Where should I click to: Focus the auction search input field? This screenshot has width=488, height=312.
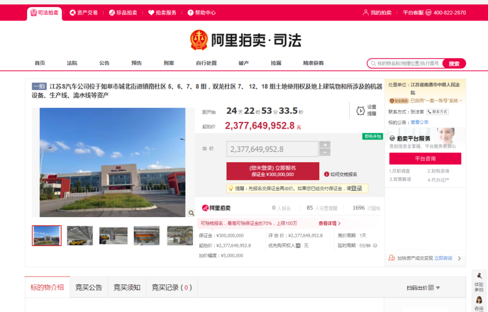(x=405, y=64)
